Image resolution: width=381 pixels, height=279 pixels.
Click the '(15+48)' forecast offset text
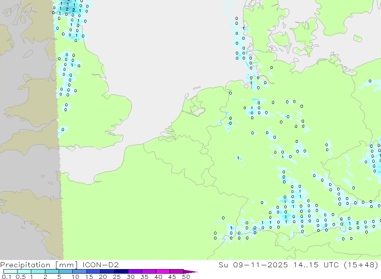point(361,265)
